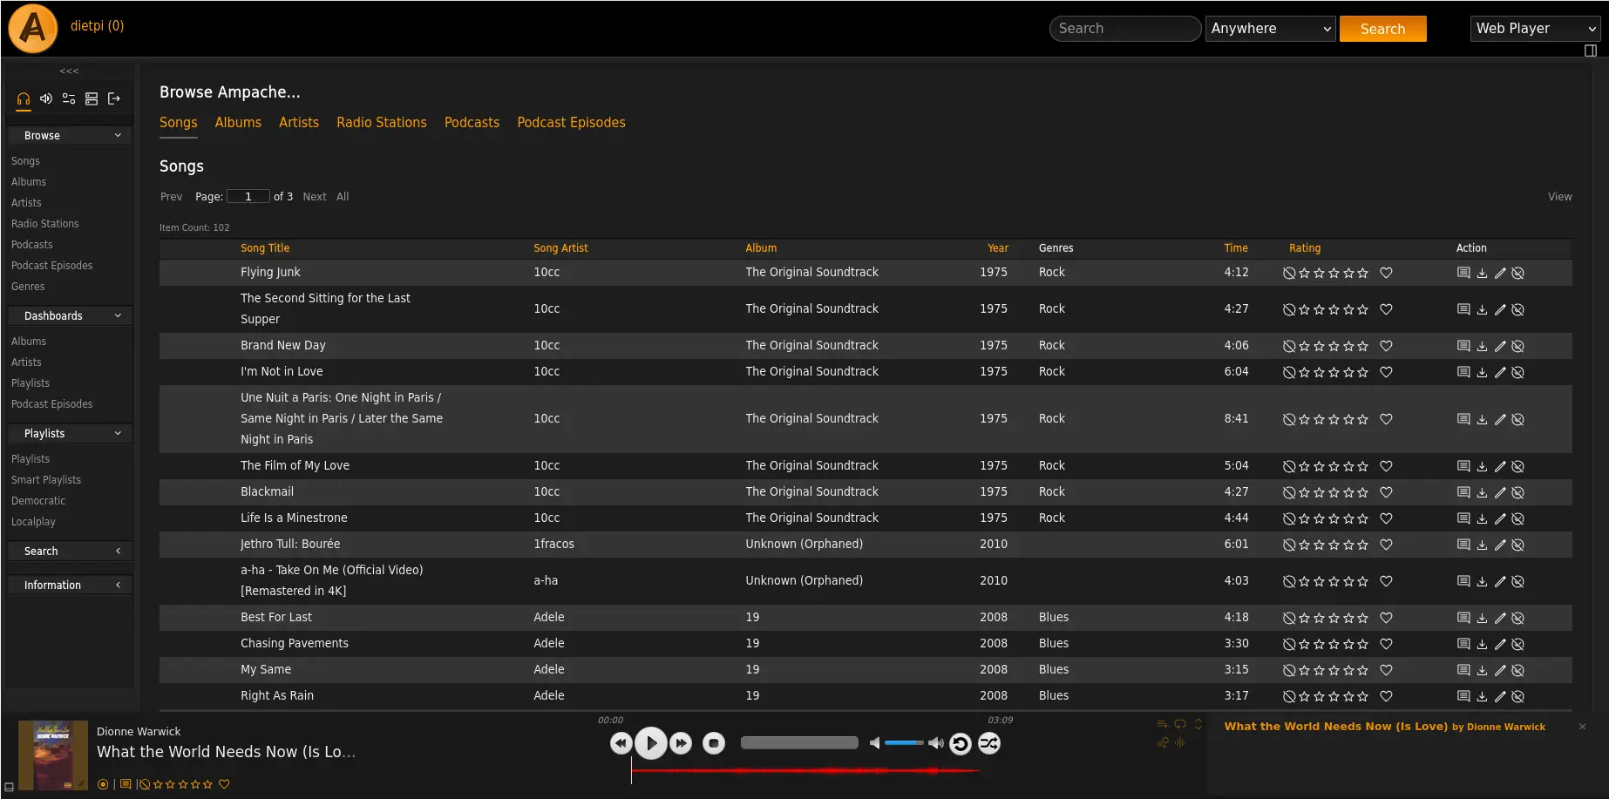Adjust the player volume slider
The width and height of the screenshot is (1609, 799).
click(904, 743)
